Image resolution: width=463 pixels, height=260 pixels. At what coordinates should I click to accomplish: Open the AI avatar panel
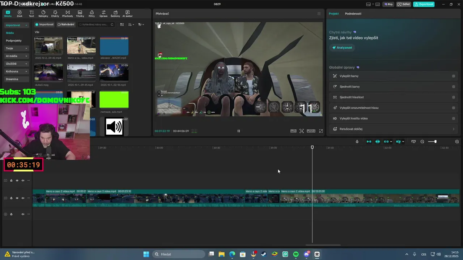click(x=127, y=14)
